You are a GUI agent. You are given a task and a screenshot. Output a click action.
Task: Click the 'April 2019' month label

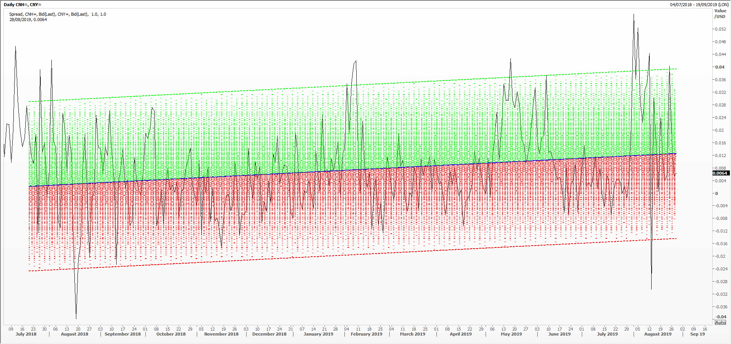[x=461, y=334]
